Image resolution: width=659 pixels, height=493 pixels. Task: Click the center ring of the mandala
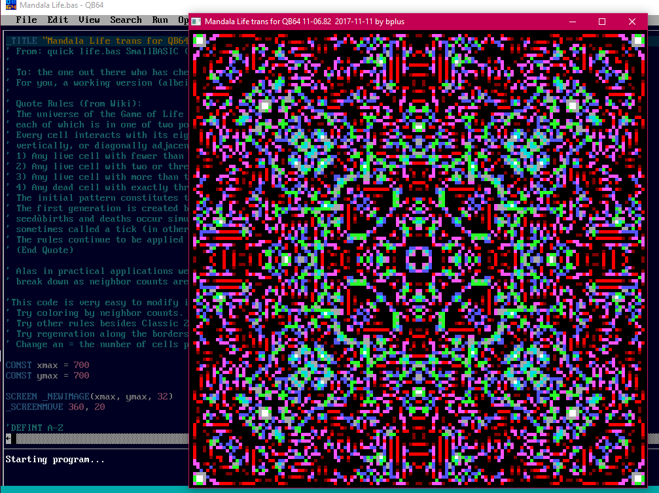(x=418, y=259)
